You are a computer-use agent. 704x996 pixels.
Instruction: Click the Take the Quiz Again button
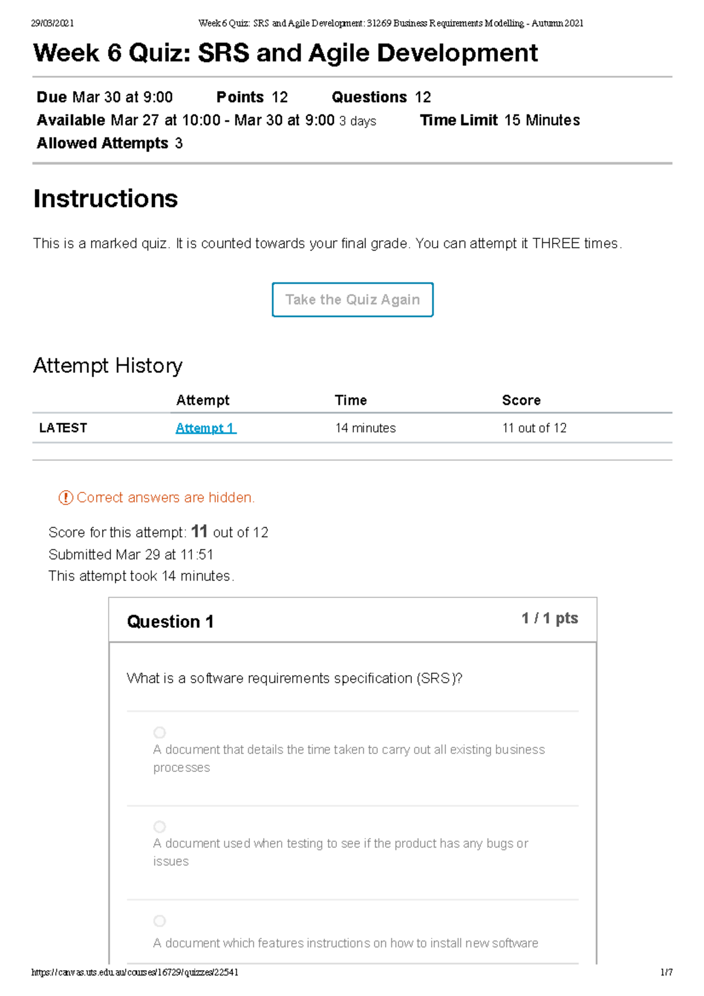[x=352, y=299]
